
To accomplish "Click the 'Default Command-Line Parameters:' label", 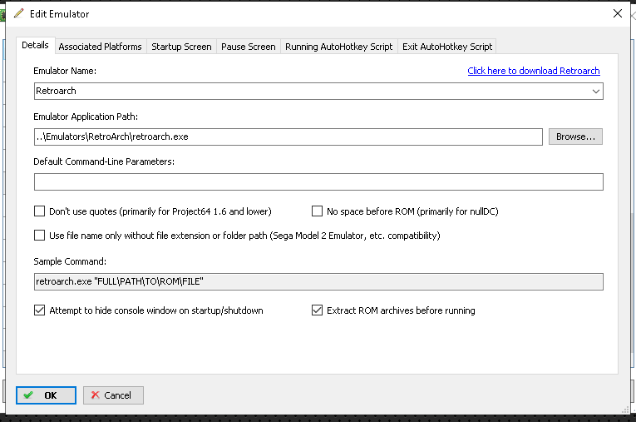I will (x=104, y=161).
